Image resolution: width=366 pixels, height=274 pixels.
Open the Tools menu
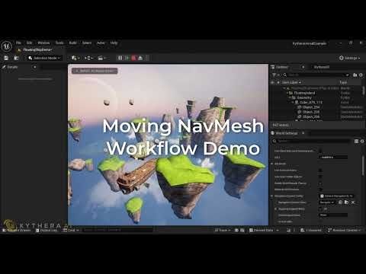[59, 43]
